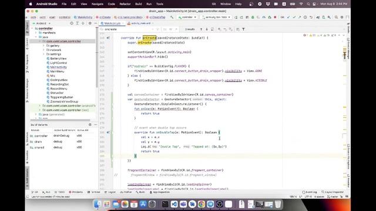376x211 pixels.
Task: Open the Trash in the Dock
Action: click(278, 204)
